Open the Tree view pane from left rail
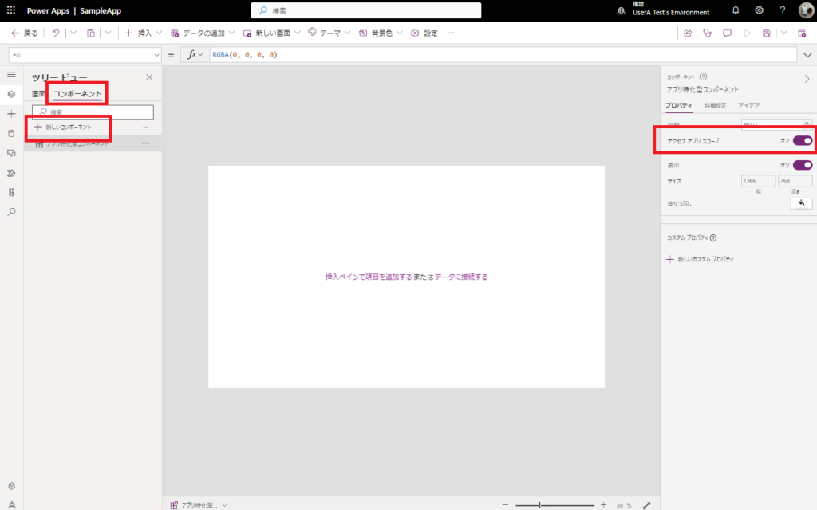 11,93
